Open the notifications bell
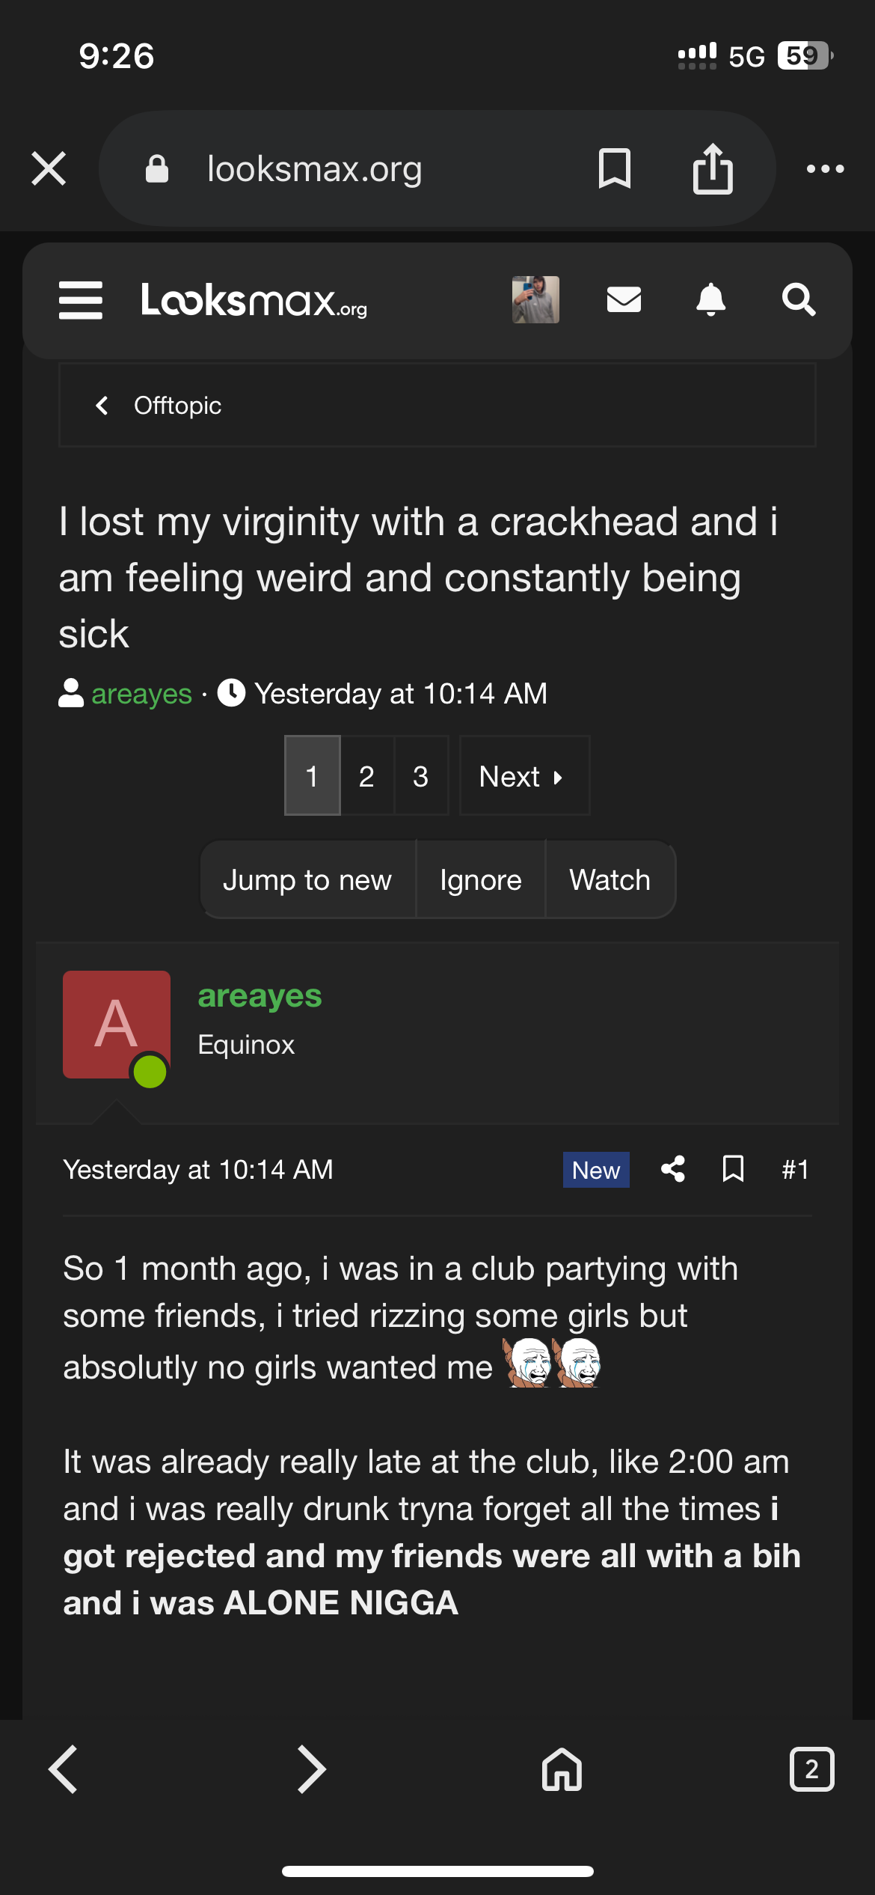The height and width of the screenshot is (1895, 875). (x=710, y=299)
